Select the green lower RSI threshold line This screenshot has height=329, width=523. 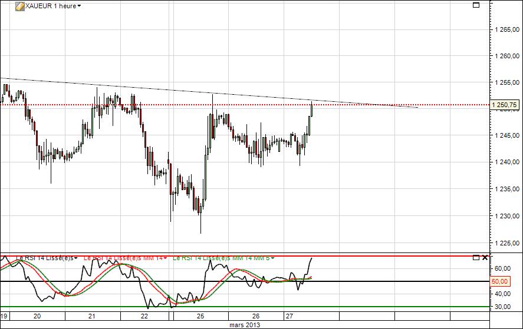383,307
